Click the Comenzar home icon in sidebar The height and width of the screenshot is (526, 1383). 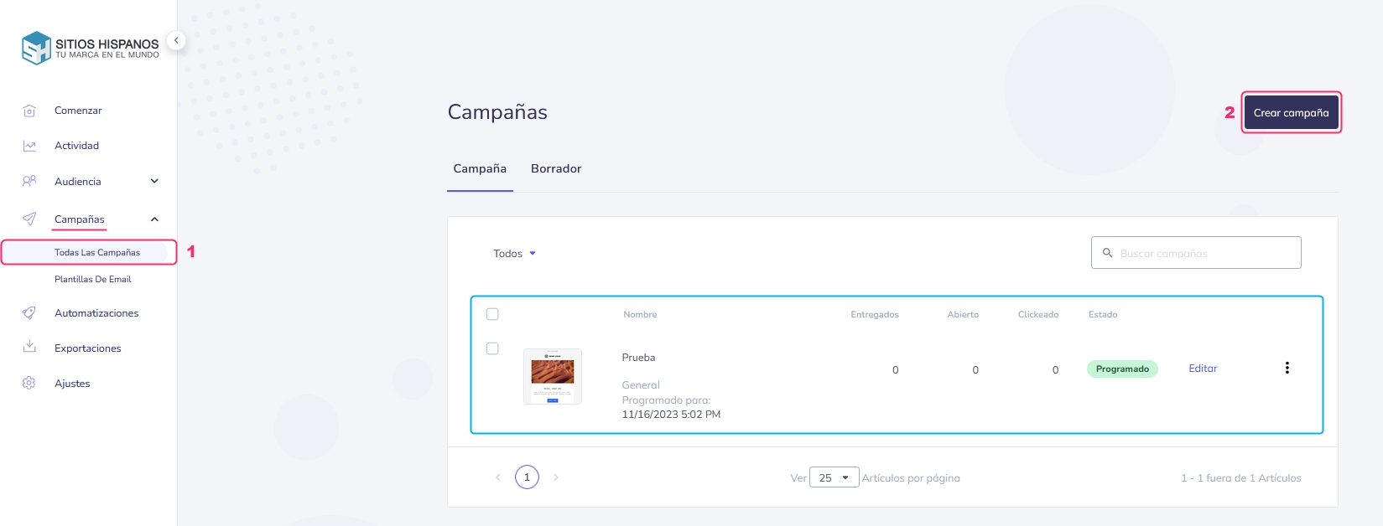[29, 111]
